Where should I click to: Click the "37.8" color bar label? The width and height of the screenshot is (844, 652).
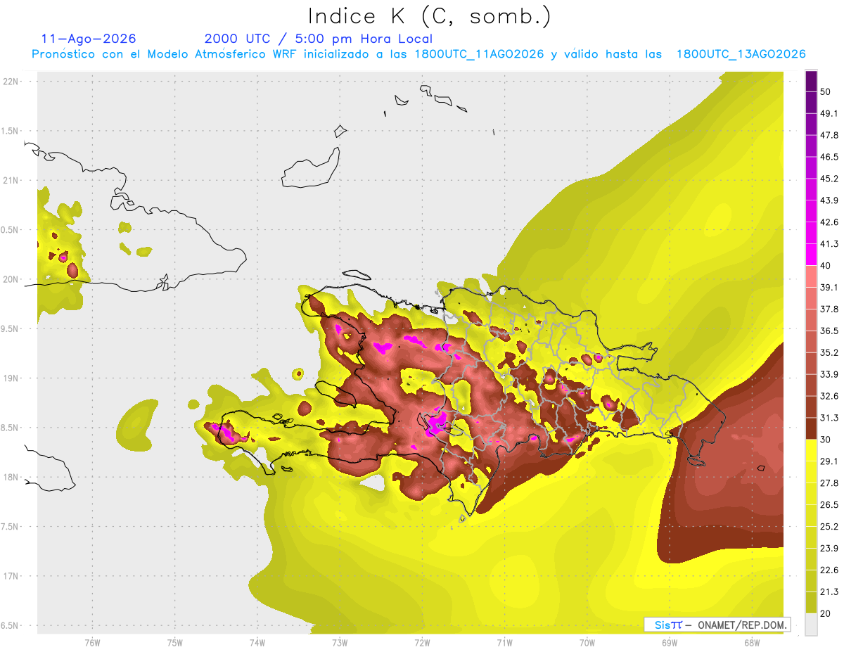(829, 309)
